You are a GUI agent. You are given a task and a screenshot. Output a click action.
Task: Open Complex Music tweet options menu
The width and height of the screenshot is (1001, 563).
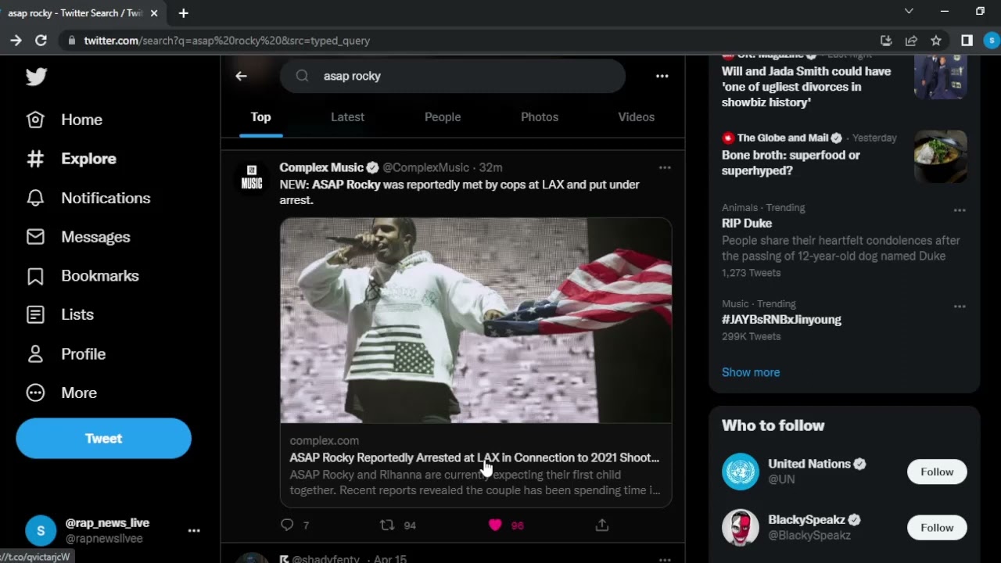pos(665,167)
